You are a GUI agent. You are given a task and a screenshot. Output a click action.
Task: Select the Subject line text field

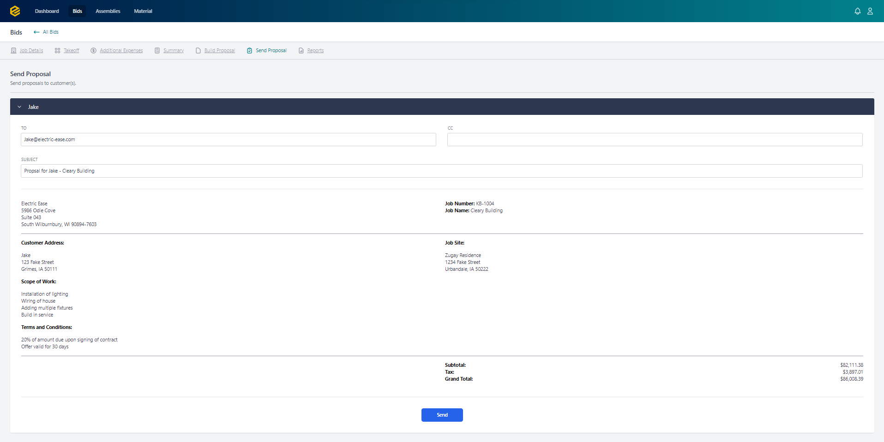click(x=441, y=171)
